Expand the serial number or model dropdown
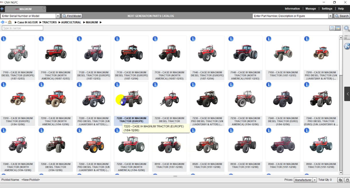Viewport: 350px width, 188px height. pos(58,16)
